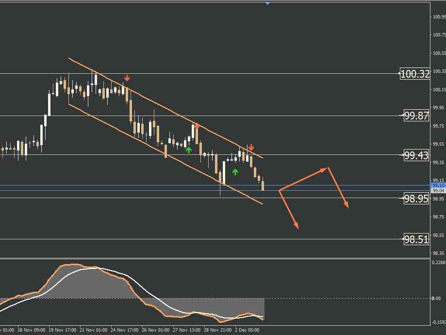
Task: Select the red arrow below the 99.87 line
Action: [197, 126]
